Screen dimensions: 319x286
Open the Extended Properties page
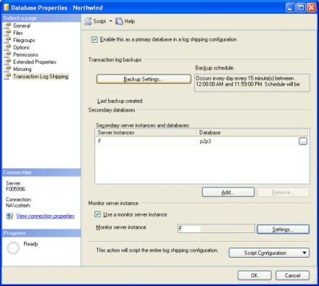point(35,62)
